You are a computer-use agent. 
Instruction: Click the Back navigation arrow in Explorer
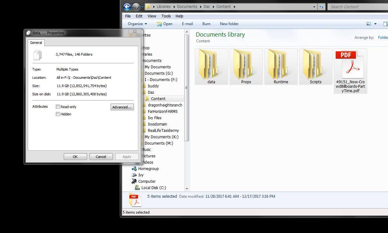tap(127, 6)
